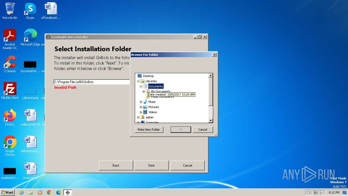
Task: Click OK in Browse For Folder
Action: pos(181,130)
